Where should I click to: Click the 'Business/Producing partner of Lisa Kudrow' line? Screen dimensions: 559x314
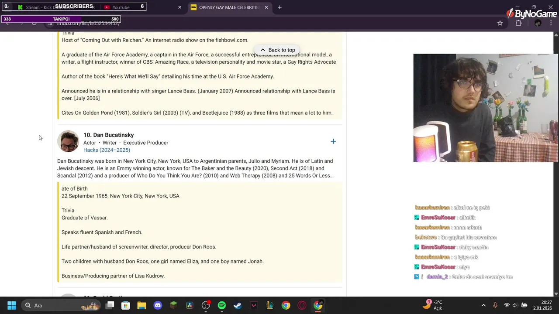[113, 276]
